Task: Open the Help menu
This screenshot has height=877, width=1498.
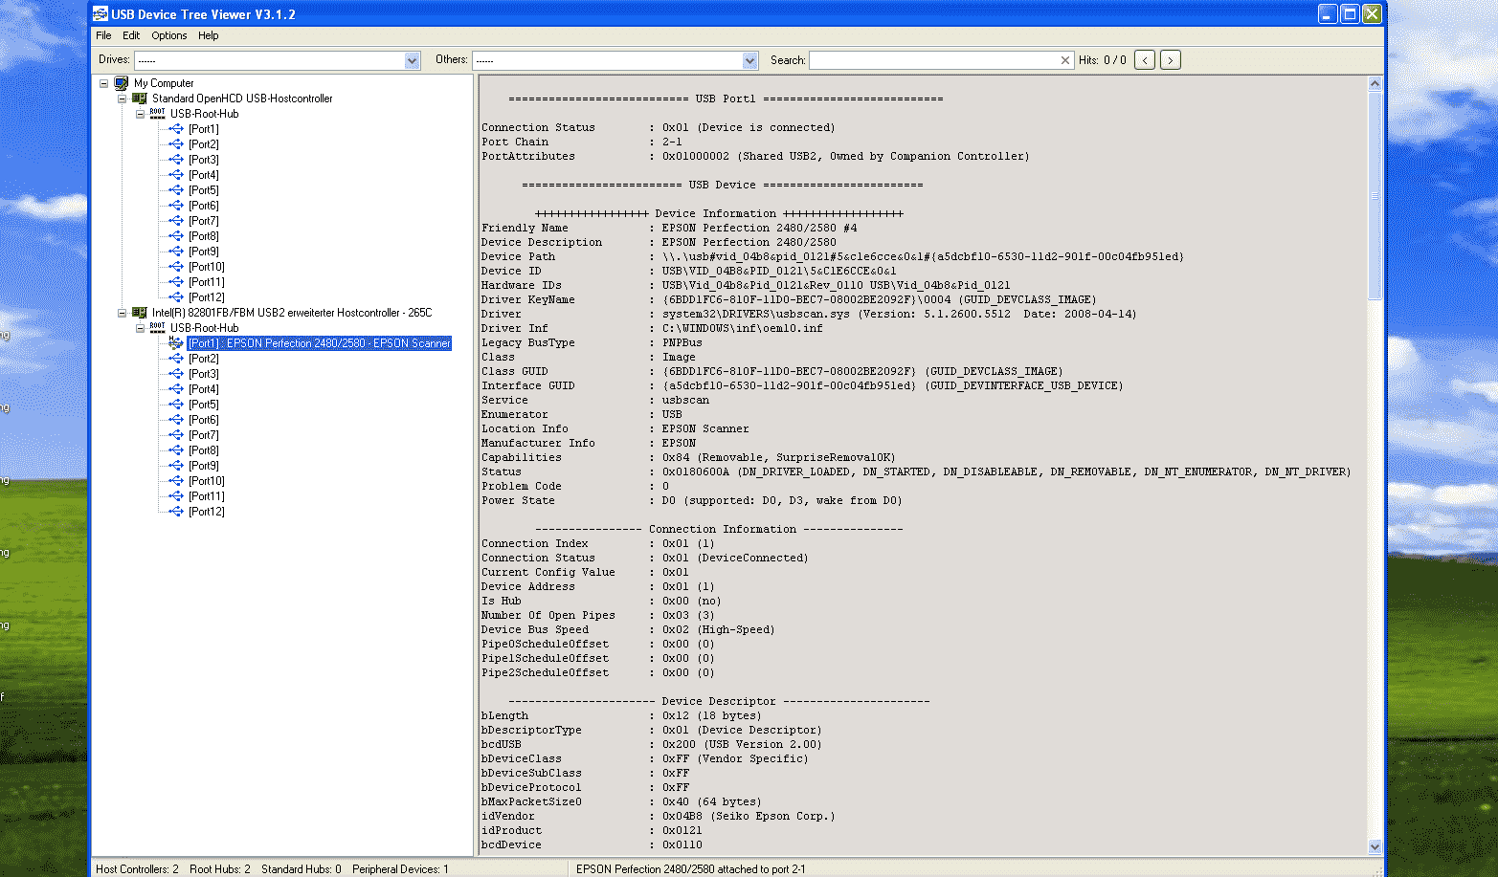Action: (x=209, y=35)
